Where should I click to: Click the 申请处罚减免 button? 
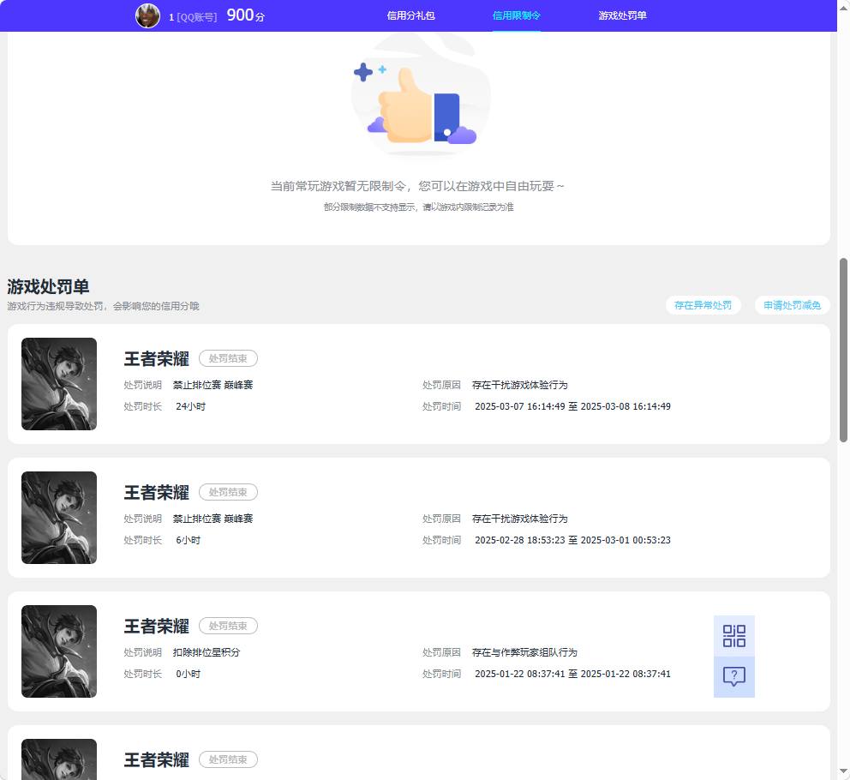coord(792,305)
